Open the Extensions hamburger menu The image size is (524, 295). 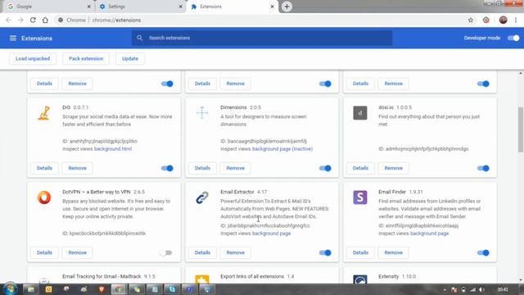point(13,39)
